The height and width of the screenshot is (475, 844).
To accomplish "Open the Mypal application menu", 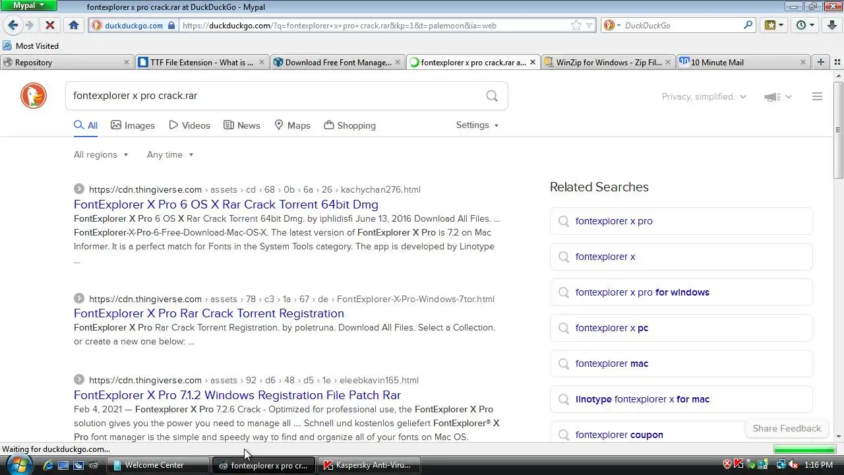I will (x=29, y=5).
